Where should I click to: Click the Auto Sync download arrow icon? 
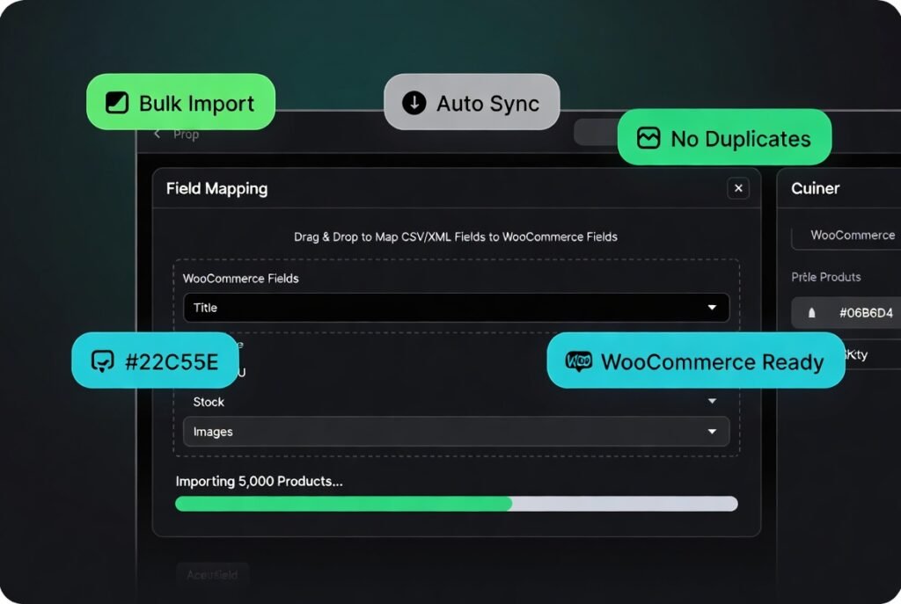[414, 103]
